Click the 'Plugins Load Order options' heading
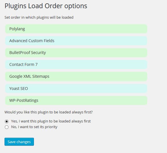 coord(46,6)
